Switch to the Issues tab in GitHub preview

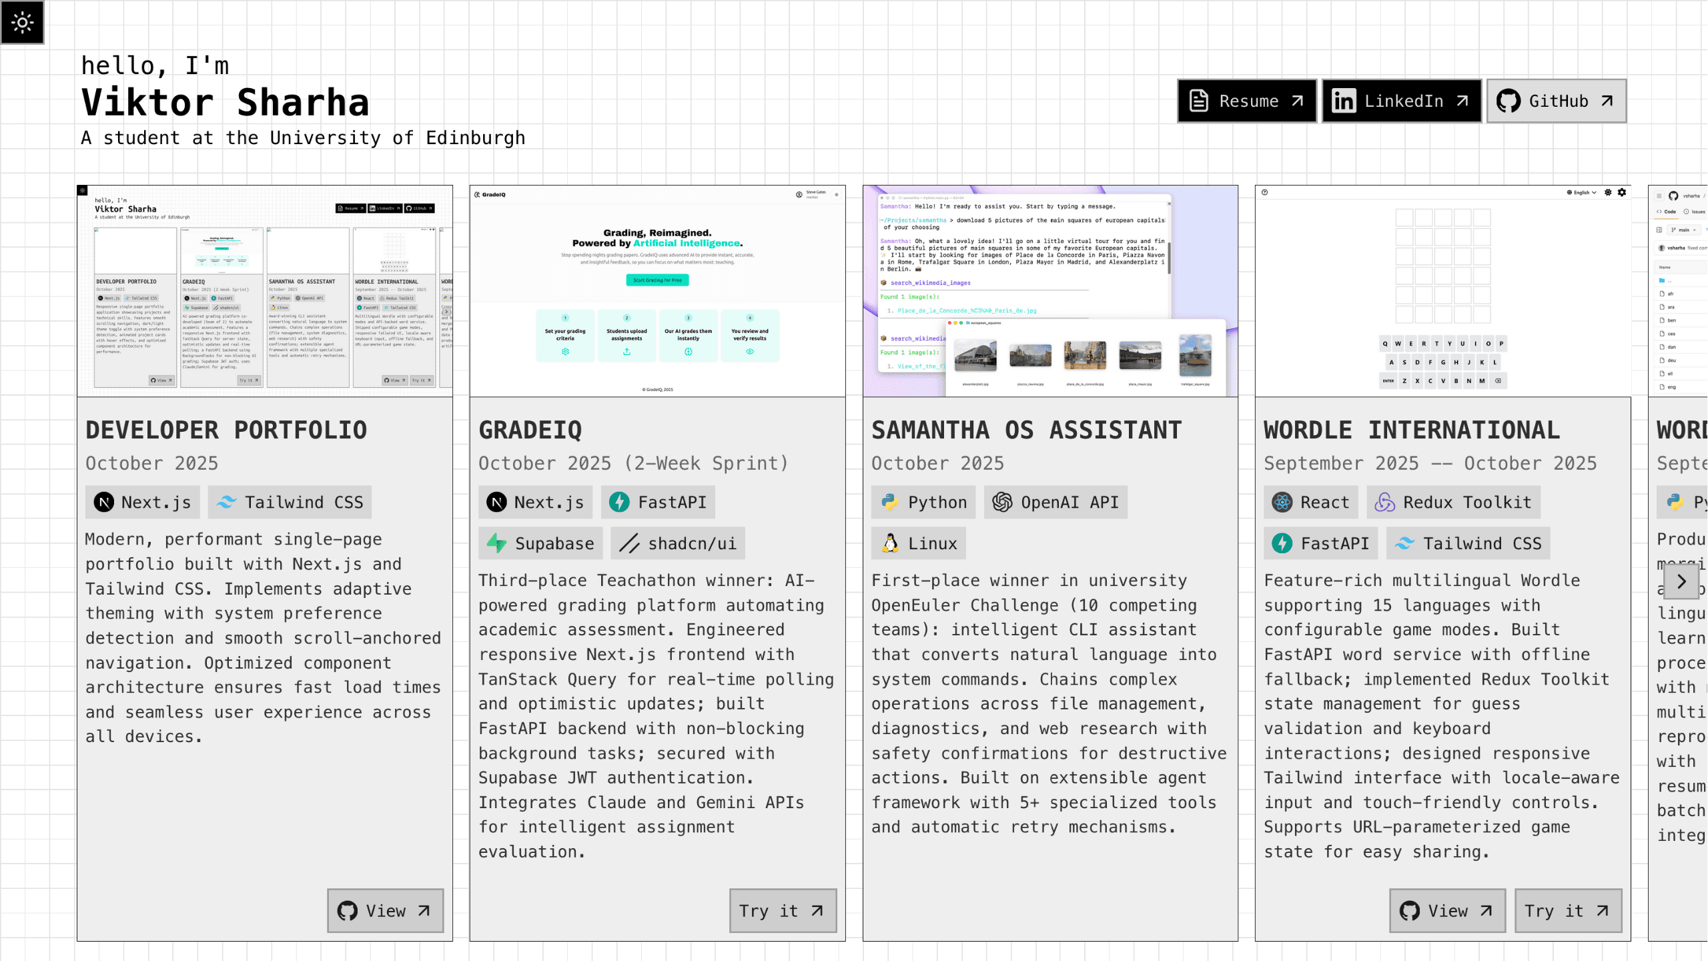click(1697, 212)
